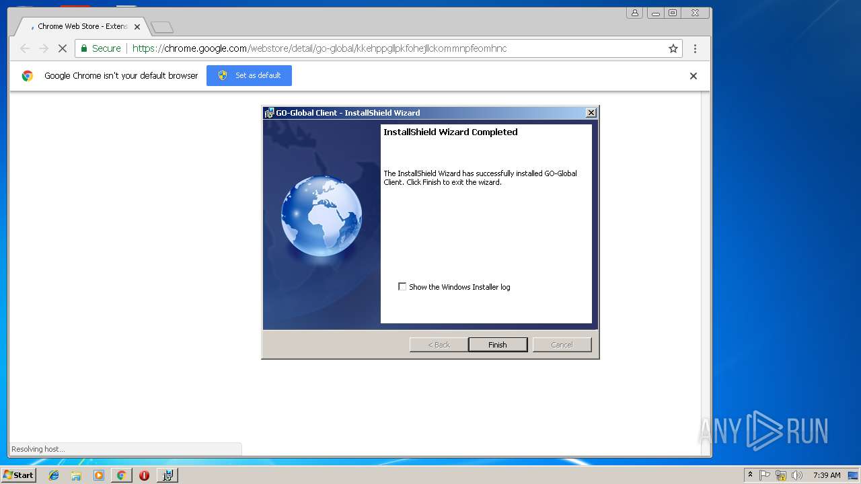The width and height of the screenshot is (861, 484).
Task: Show hidden system tray icons
Action: (750, 475)
